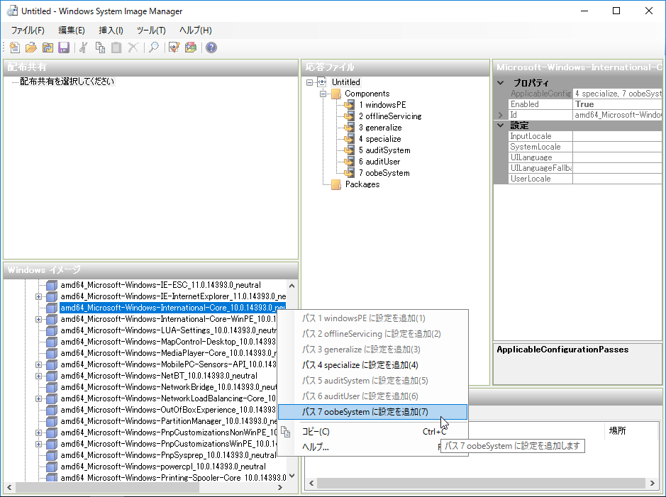This screenshot has width=666, height=497.
Task: Click the UILanguage value field
Action: pos(617,157)
